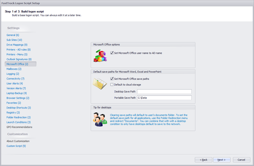Open the General (6) settings page
This screenshot has height=166, width=254.
(13, 35)
